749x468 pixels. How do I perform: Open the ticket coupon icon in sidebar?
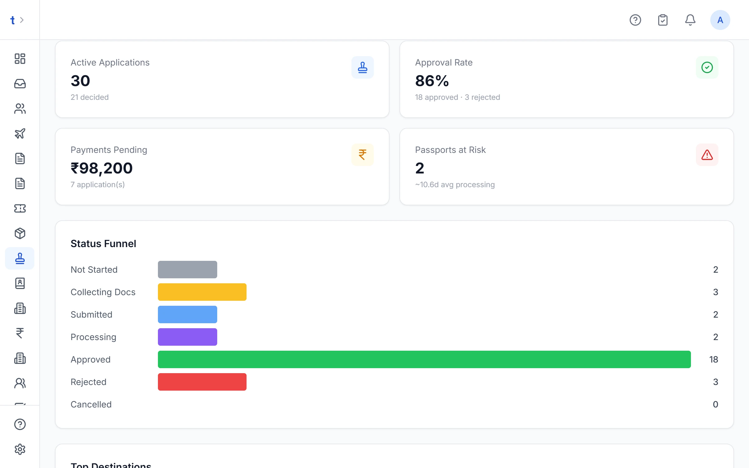coord(20,208)
